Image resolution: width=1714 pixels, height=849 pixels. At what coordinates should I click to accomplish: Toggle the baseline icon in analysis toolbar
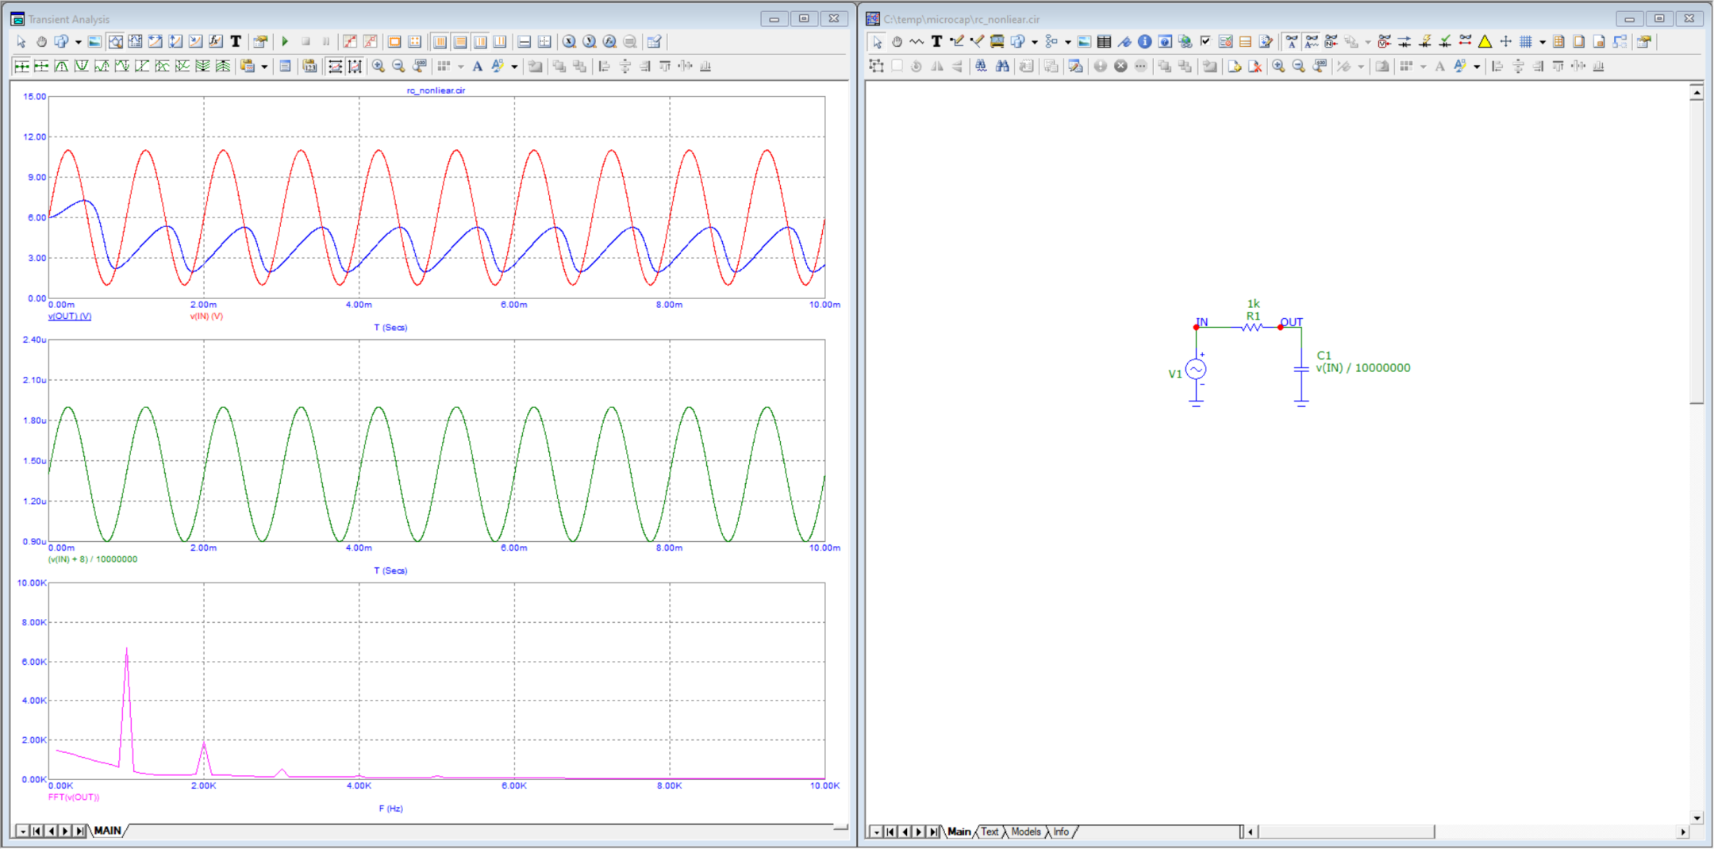point(524,41)
